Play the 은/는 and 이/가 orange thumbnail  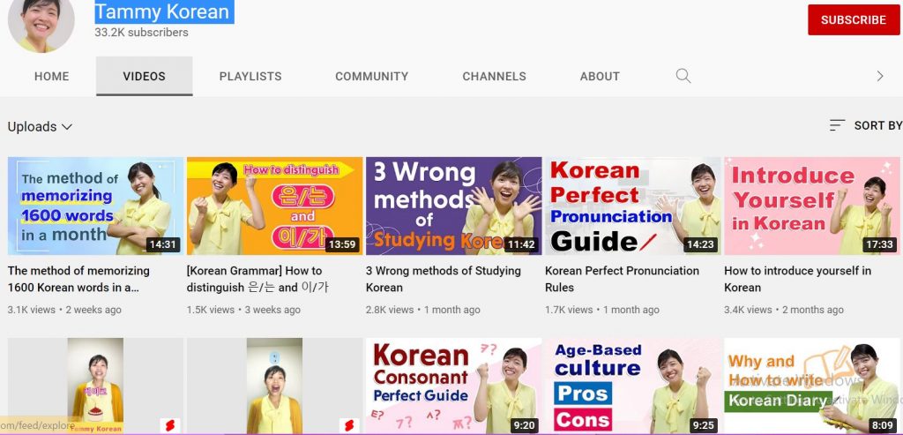[x=275, y=206]
